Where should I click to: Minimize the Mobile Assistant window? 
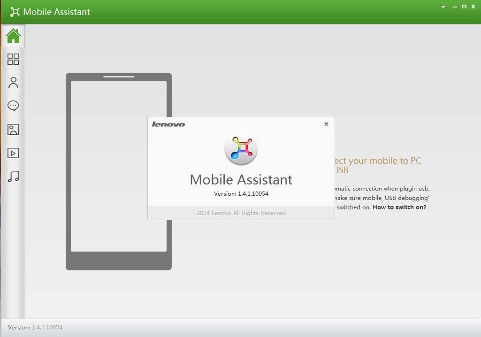point(455,7)
